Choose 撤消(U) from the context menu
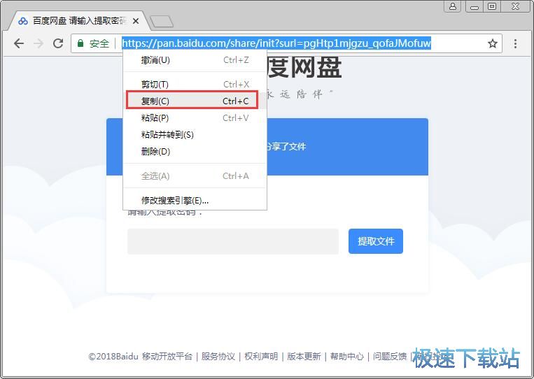The image size is (534, 379). pyautogui.click(x=195, y=60)
